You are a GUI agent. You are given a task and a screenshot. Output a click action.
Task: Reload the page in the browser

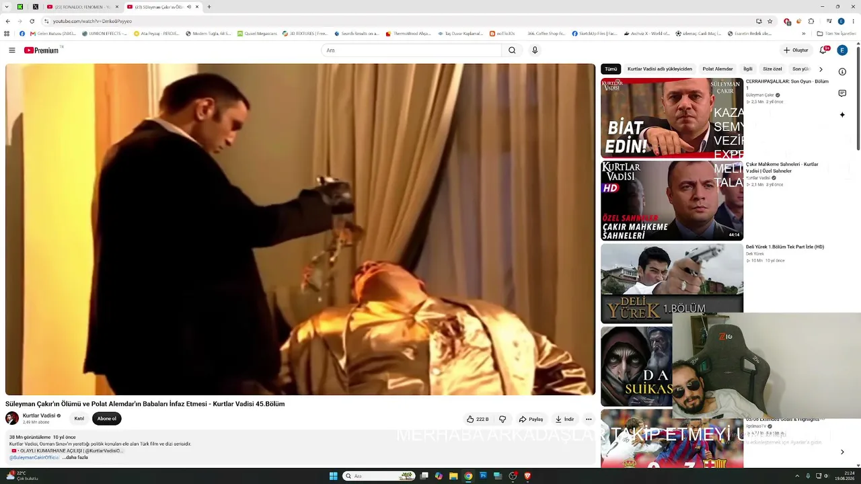click(x=32, y=21)
